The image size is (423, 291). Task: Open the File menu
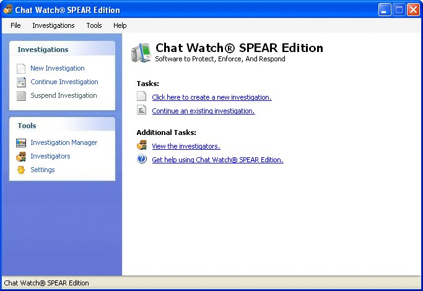pyautogui.click(x=15, y=25)
